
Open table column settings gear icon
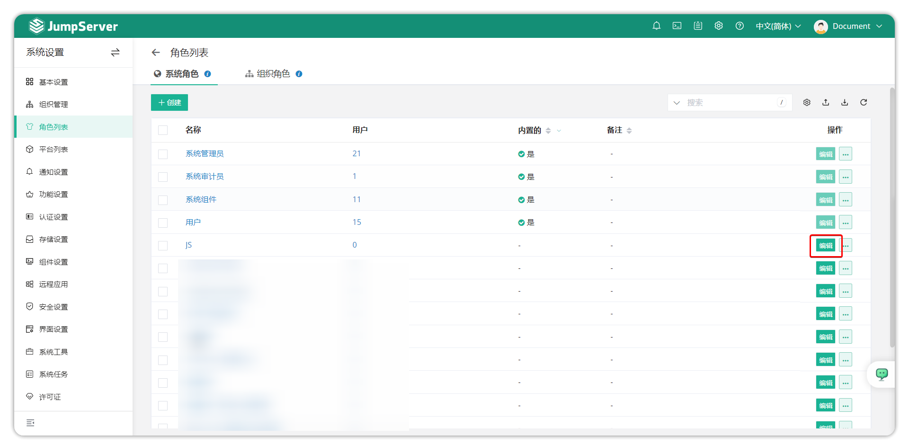807,103
